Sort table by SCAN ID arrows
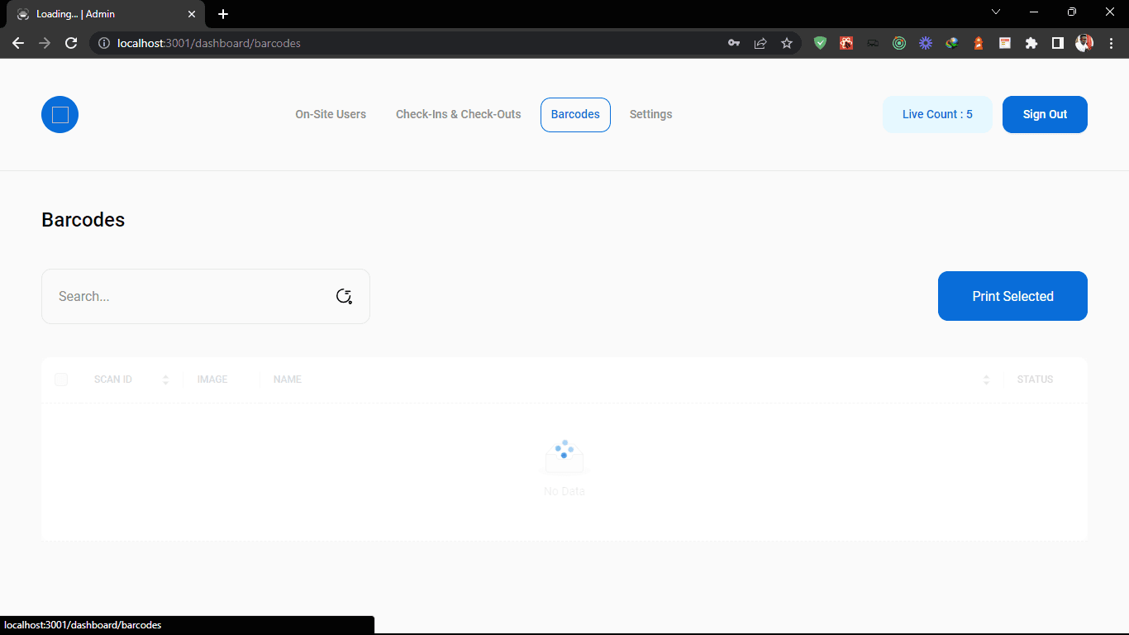The width and height of the screenshot is (1129, 635). coord(165,380)
